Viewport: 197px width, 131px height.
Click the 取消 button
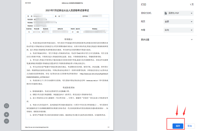[190, 126]
